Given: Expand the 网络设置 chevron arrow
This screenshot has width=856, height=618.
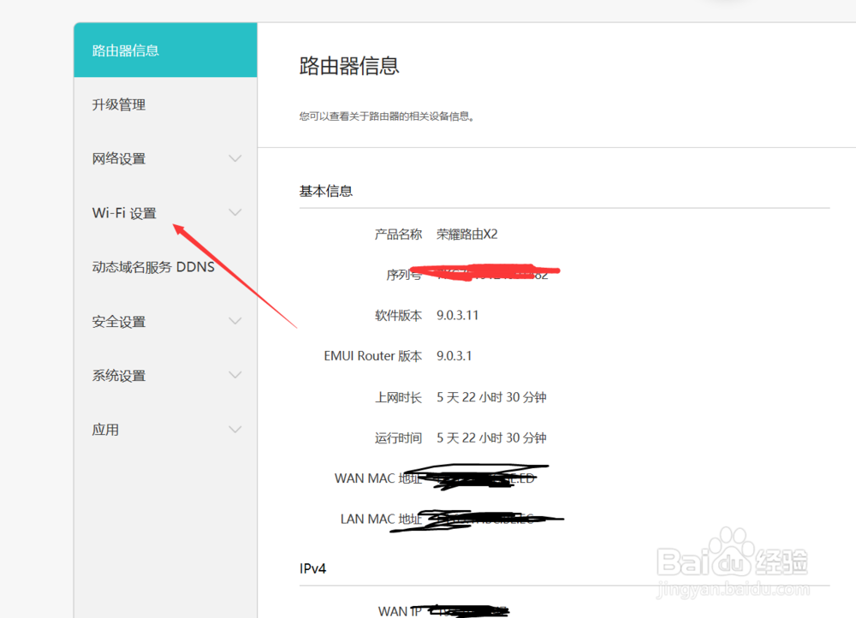Looking at the screenshot, I should pos(235,158).
